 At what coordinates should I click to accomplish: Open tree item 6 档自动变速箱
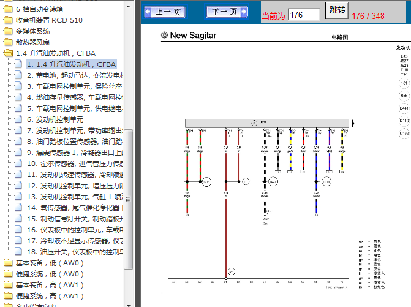[39, 9]
